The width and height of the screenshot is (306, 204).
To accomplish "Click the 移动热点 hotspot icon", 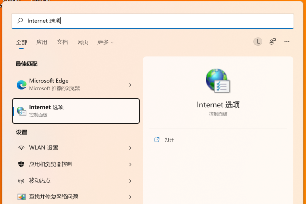I will (x=21, y=181).
